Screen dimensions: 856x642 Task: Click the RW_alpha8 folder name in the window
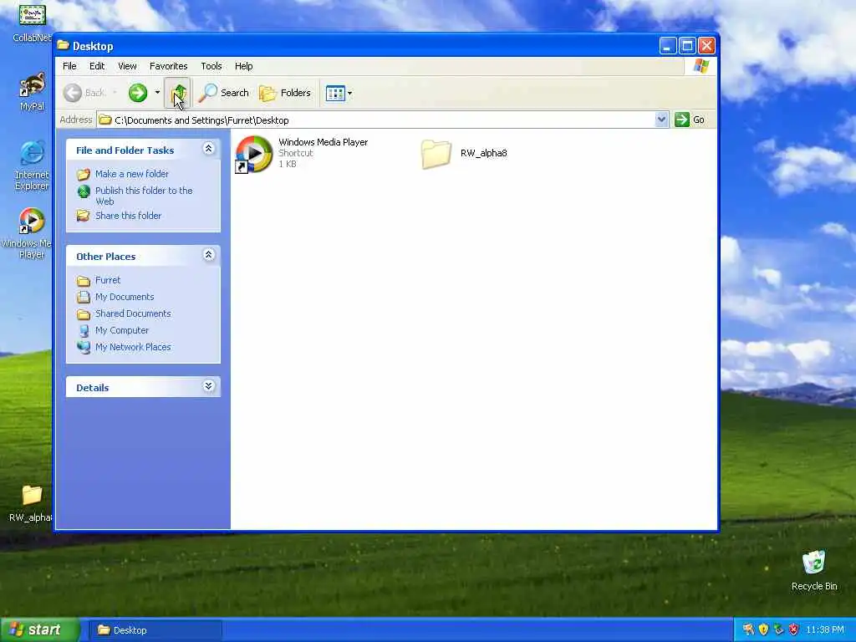(x=484, y=154)
